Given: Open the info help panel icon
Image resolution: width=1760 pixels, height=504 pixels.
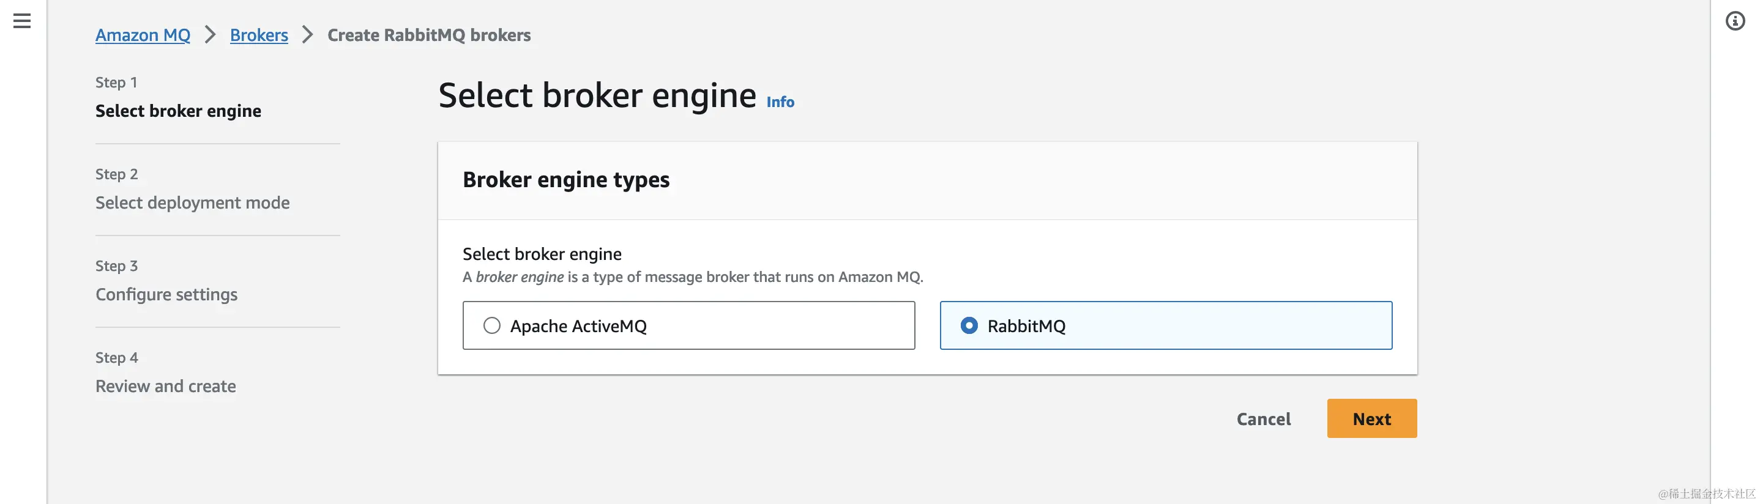Looking at the screenshot, I should pos(1735,21).
